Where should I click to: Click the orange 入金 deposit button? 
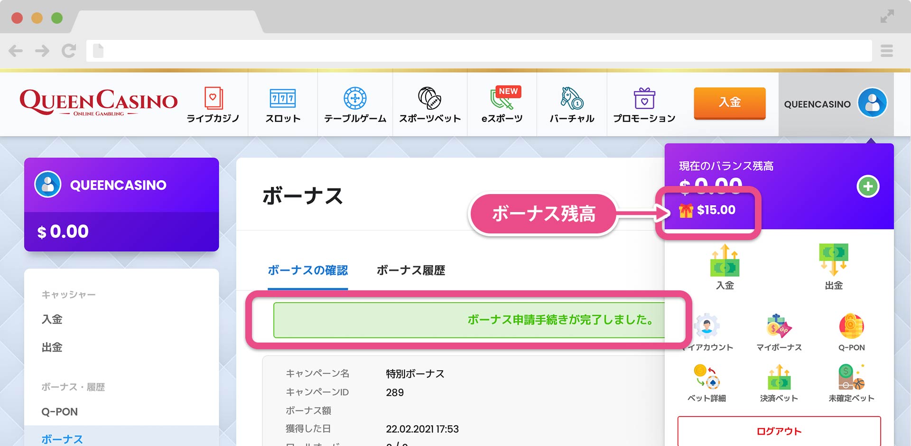(730, 102)
